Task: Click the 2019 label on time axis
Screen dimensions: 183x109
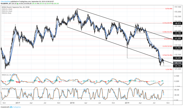Action: click(x=127, y=103)
